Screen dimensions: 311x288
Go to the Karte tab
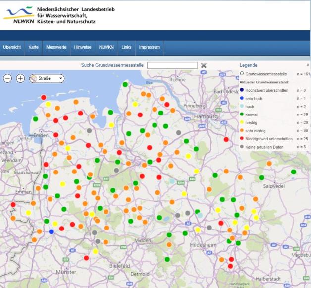pyautogui.click(x=34, y=47)
